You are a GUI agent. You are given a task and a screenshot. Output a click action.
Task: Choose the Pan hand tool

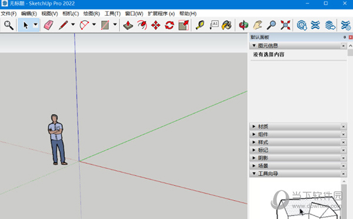(258, 25)
